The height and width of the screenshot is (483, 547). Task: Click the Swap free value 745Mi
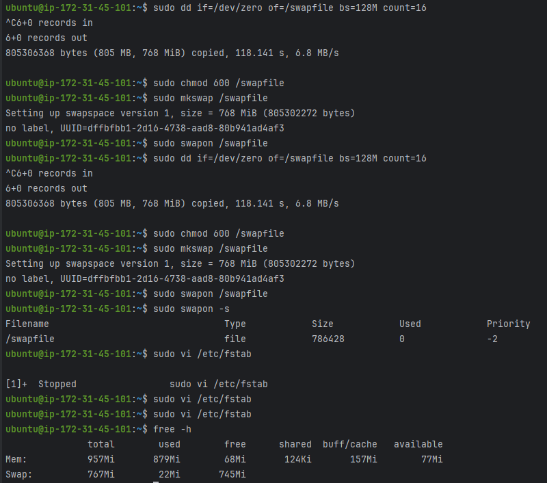[x=232, y=474]
